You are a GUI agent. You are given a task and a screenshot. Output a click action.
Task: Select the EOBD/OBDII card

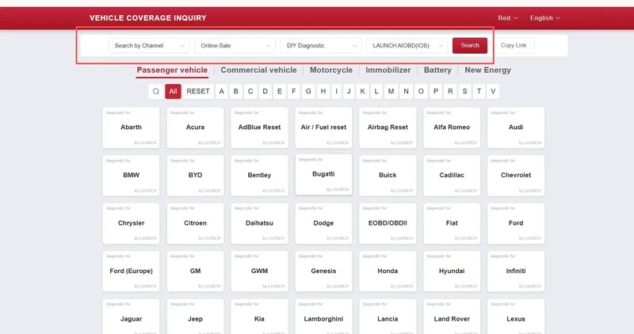point(388,223)
